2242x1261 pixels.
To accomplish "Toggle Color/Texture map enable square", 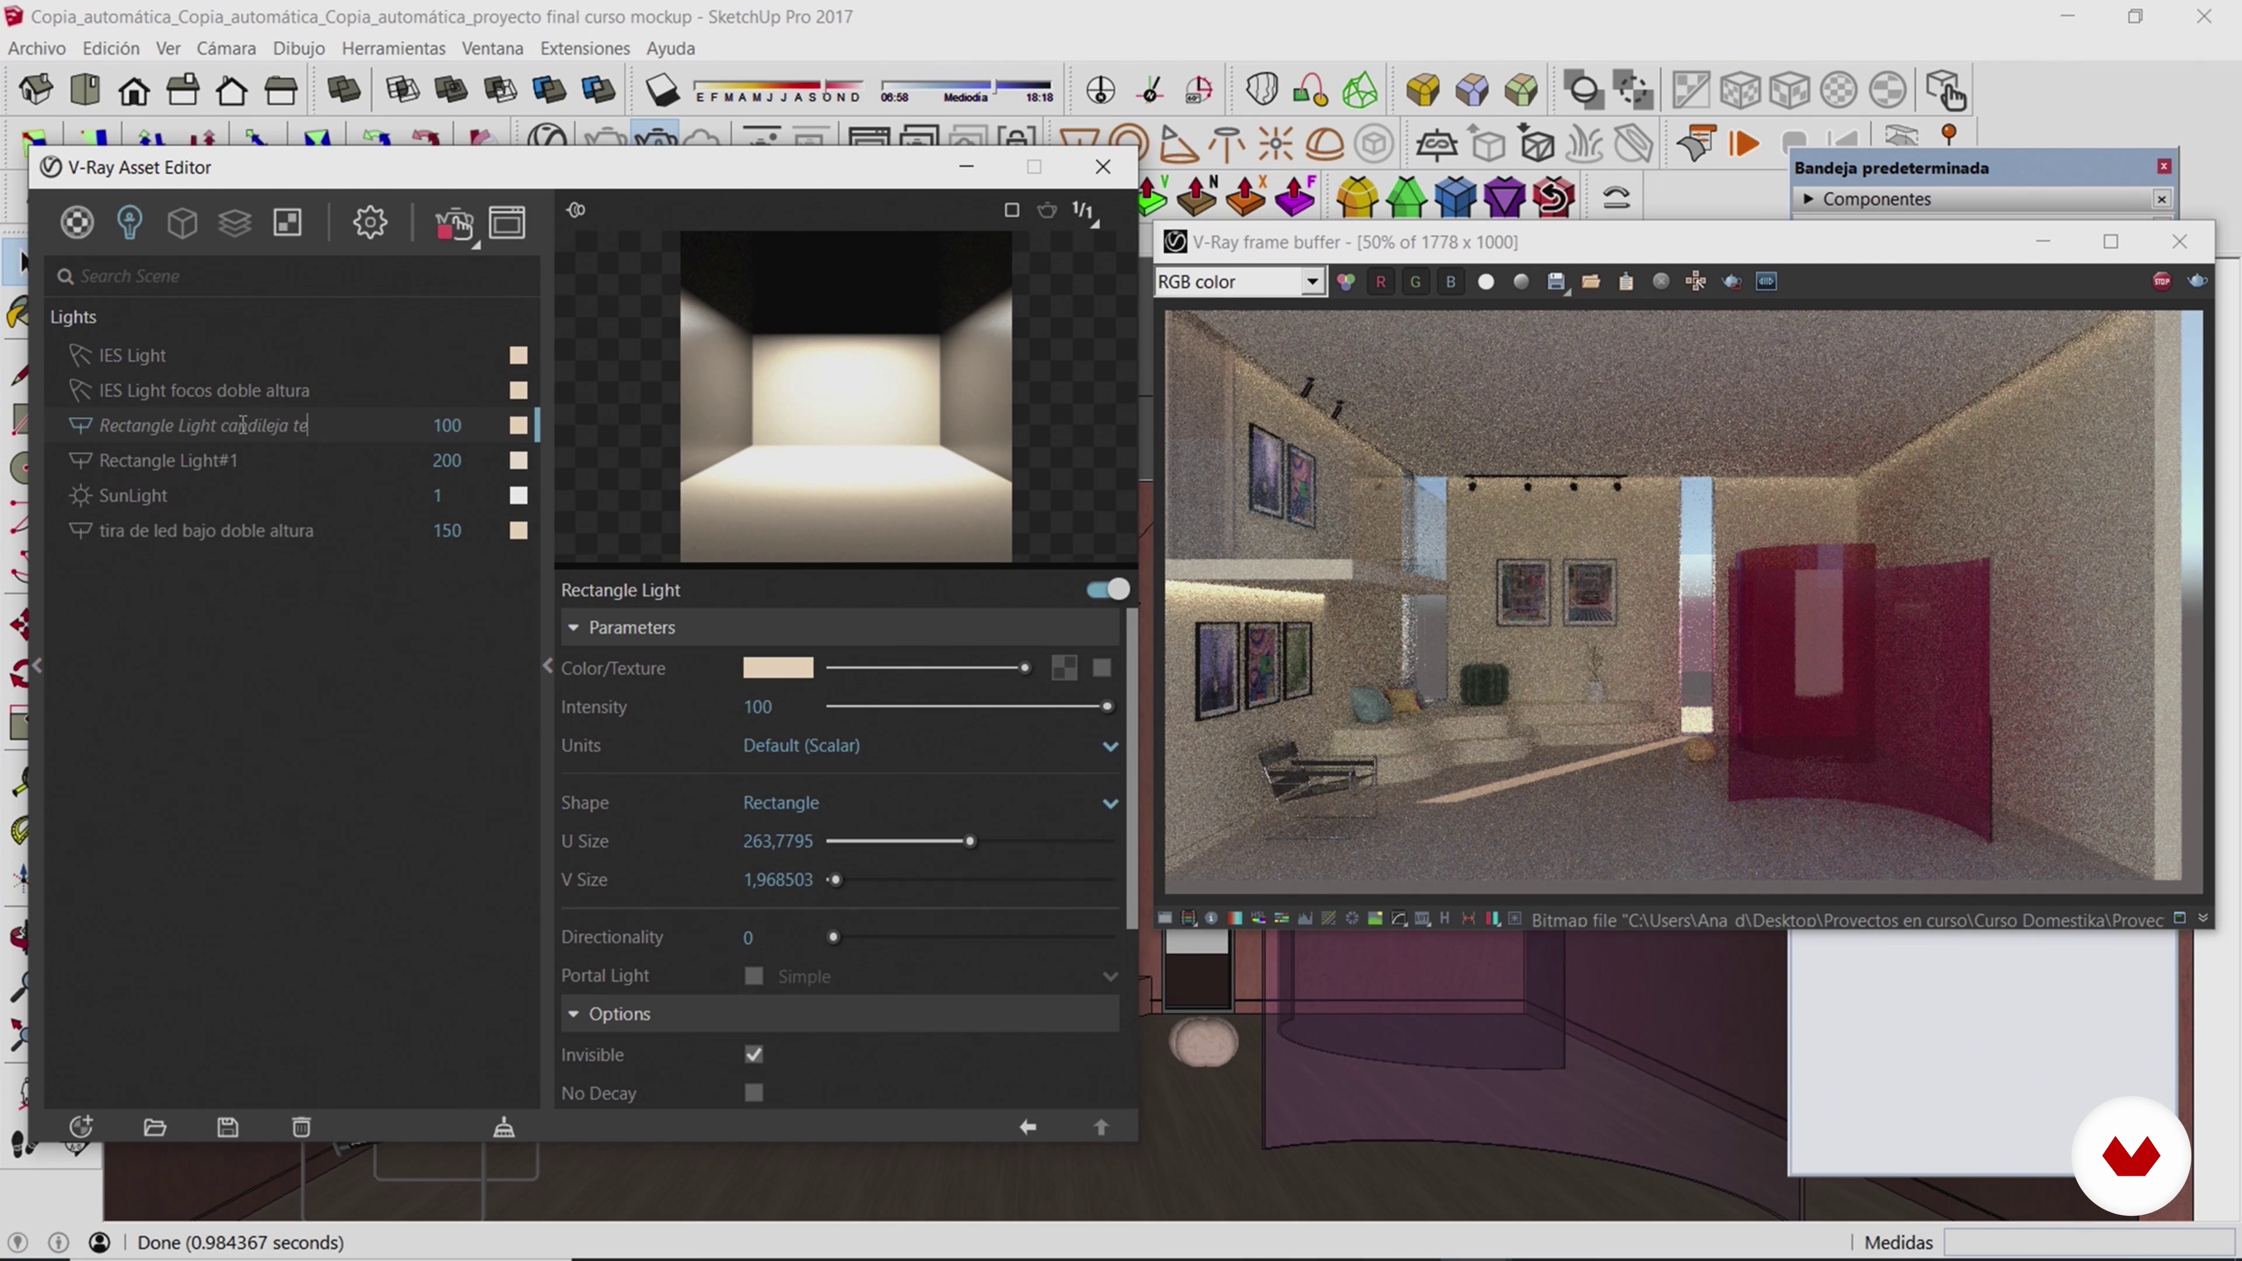I will click(1102, 667).
